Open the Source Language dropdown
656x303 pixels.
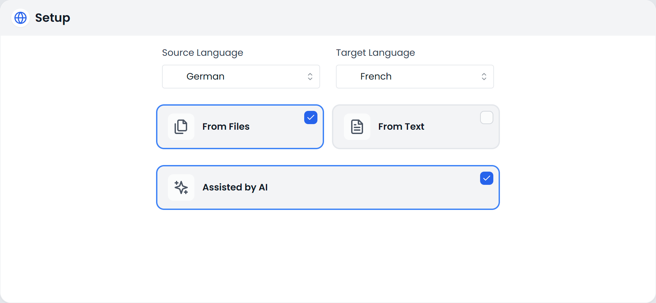click(241, 77)
